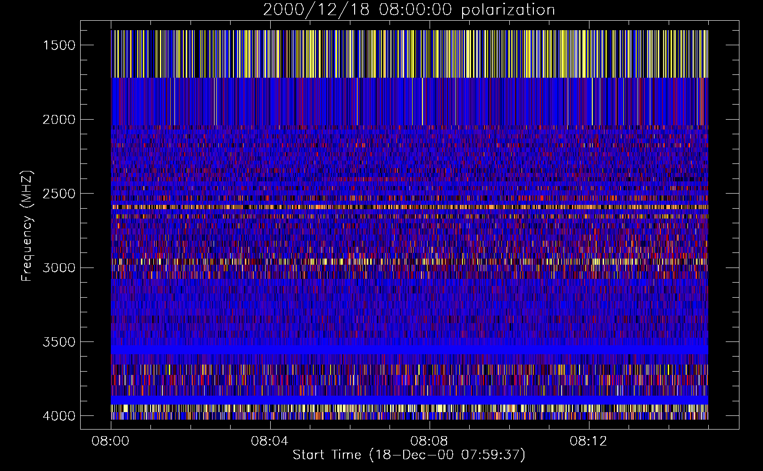
Task: Click the 3000 frequency tick label
Action: 59,268
